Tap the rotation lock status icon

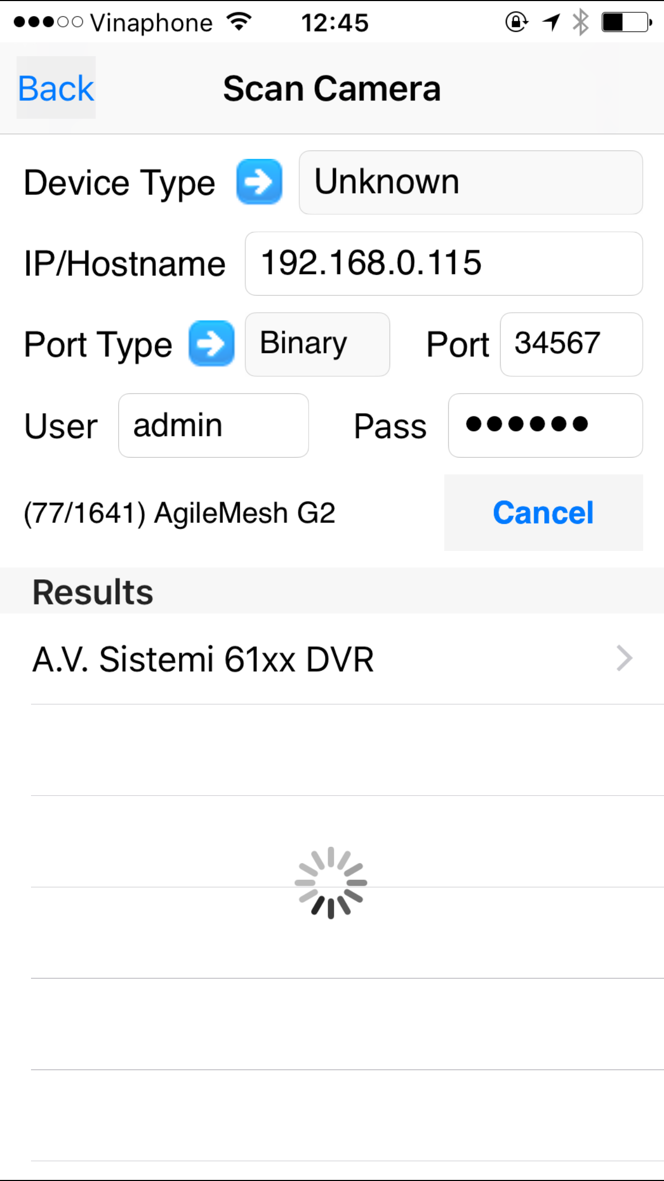click(516, 22)
